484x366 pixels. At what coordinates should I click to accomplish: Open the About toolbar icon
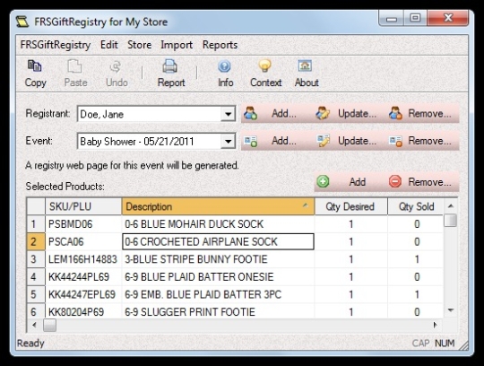coord(305,66)
